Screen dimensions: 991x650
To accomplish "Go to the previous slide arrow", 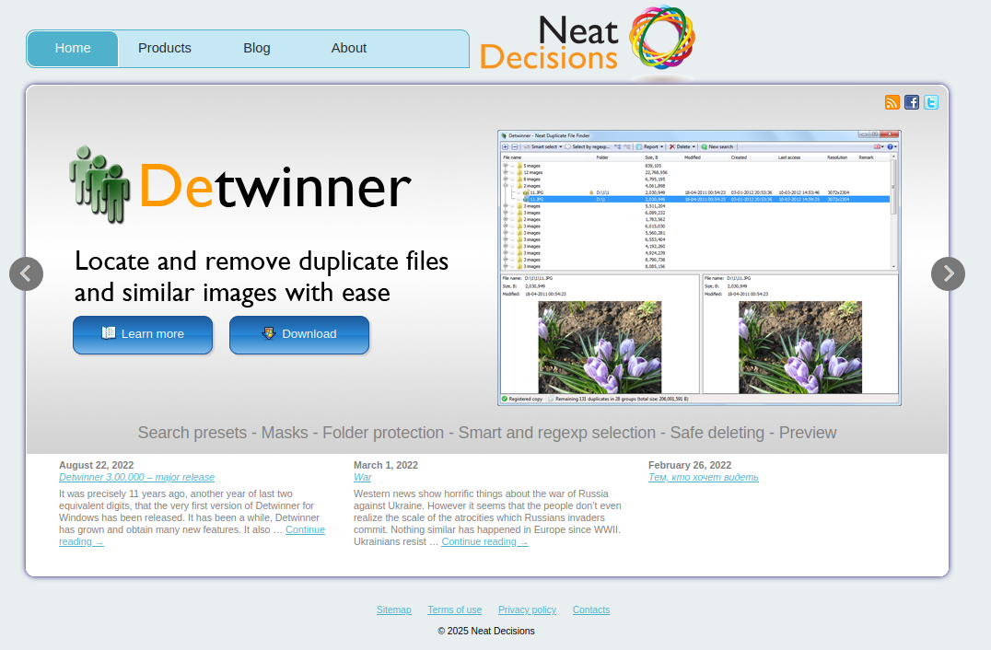I will pos(26,273).
